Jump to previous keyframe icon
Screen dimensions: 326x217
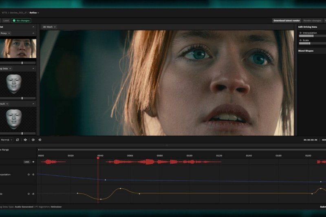(33, 140)
